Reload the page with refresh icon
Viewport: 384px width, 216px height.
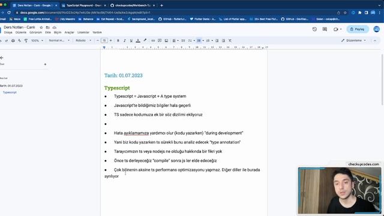coord(9,13)
